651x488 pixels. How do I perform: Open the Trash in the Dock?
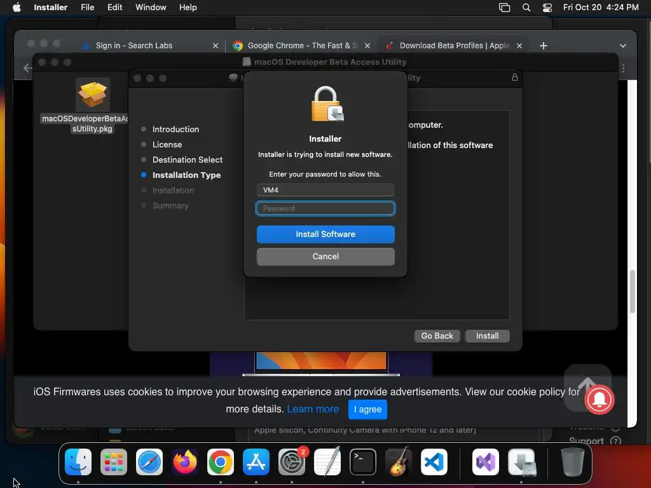(x=573, y=462)
